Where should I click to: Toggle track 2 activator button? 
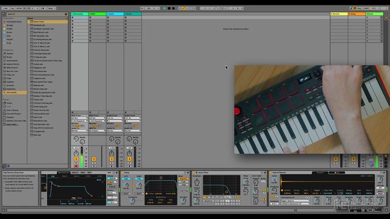point(94,159)
